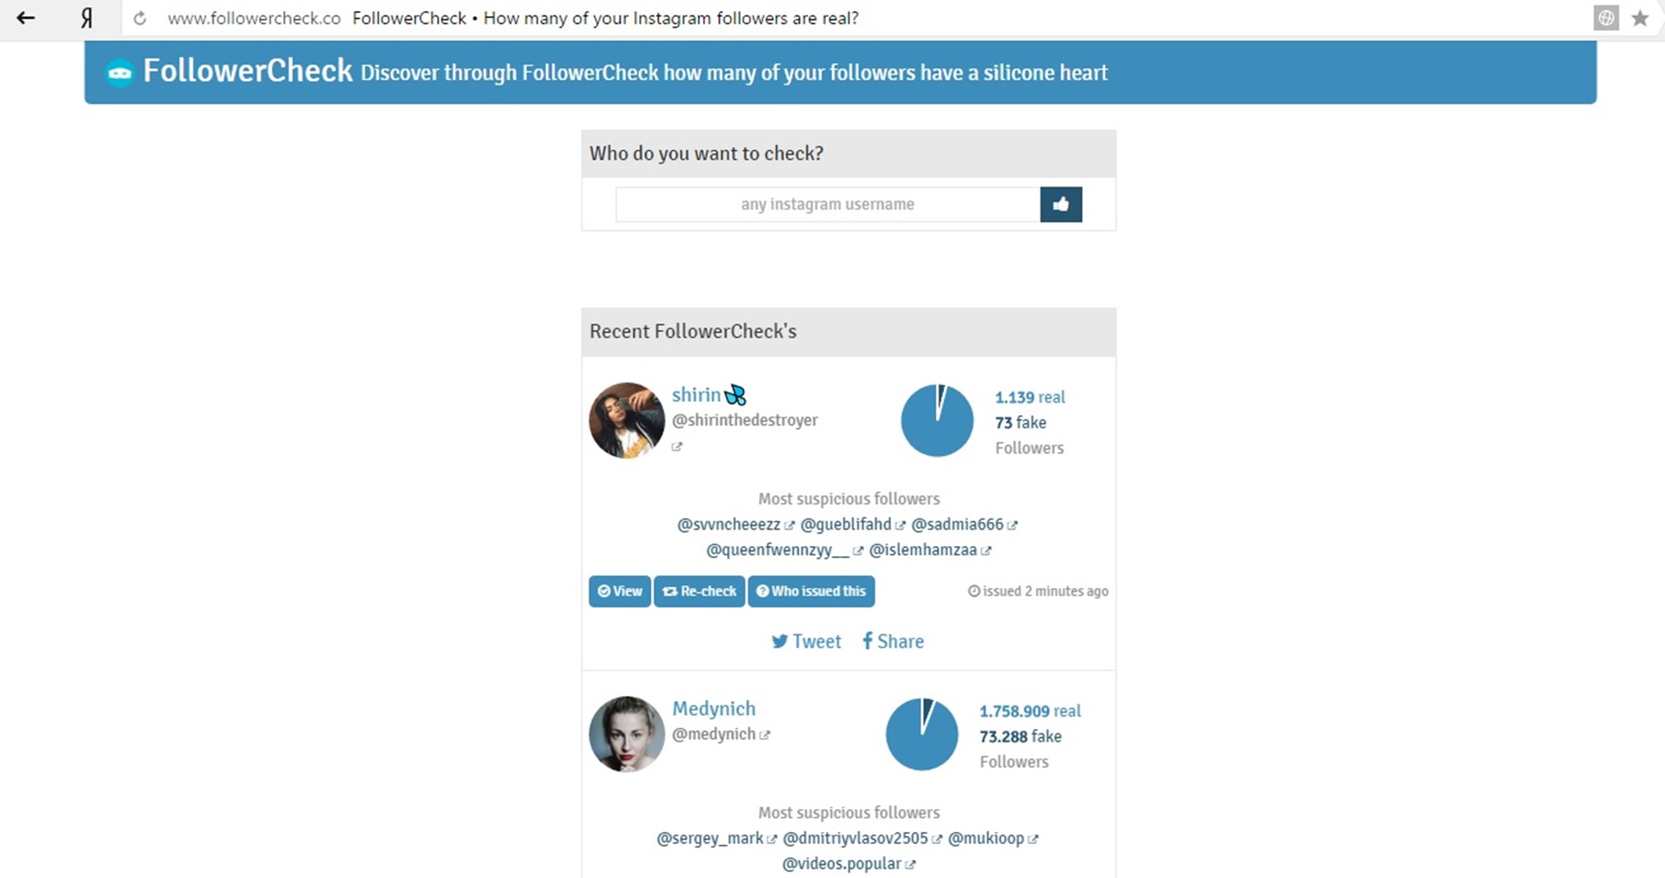The height and width of the screenshot is (878, 1665).
Task: Open shirin's profile picture
Action: coord(627,421)
